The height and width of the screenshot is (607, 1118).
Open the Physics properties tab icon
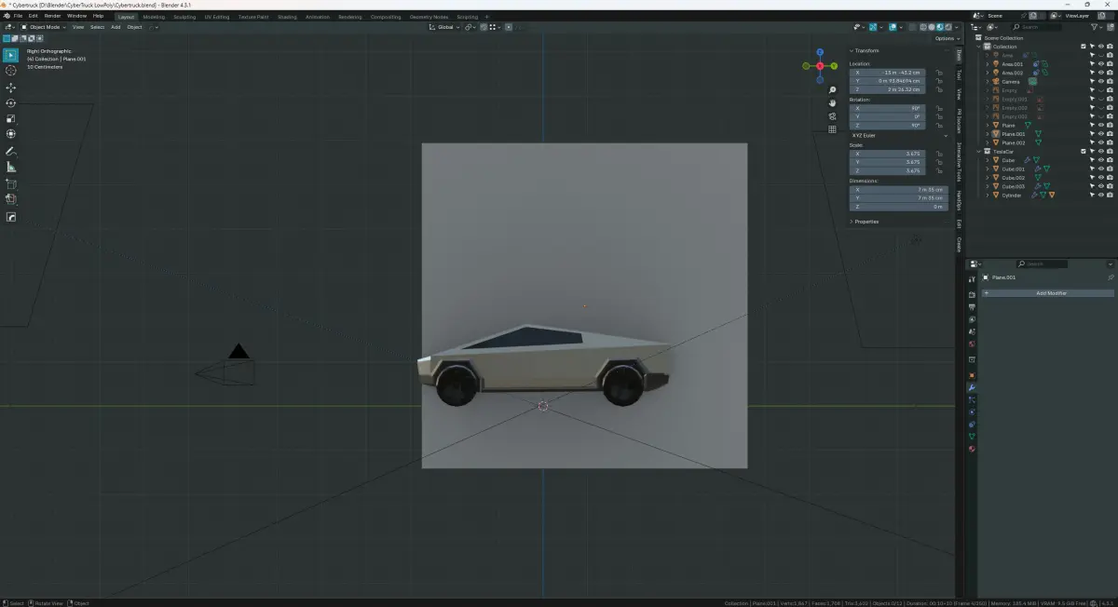pyautogui.click(x=972, y=411)
